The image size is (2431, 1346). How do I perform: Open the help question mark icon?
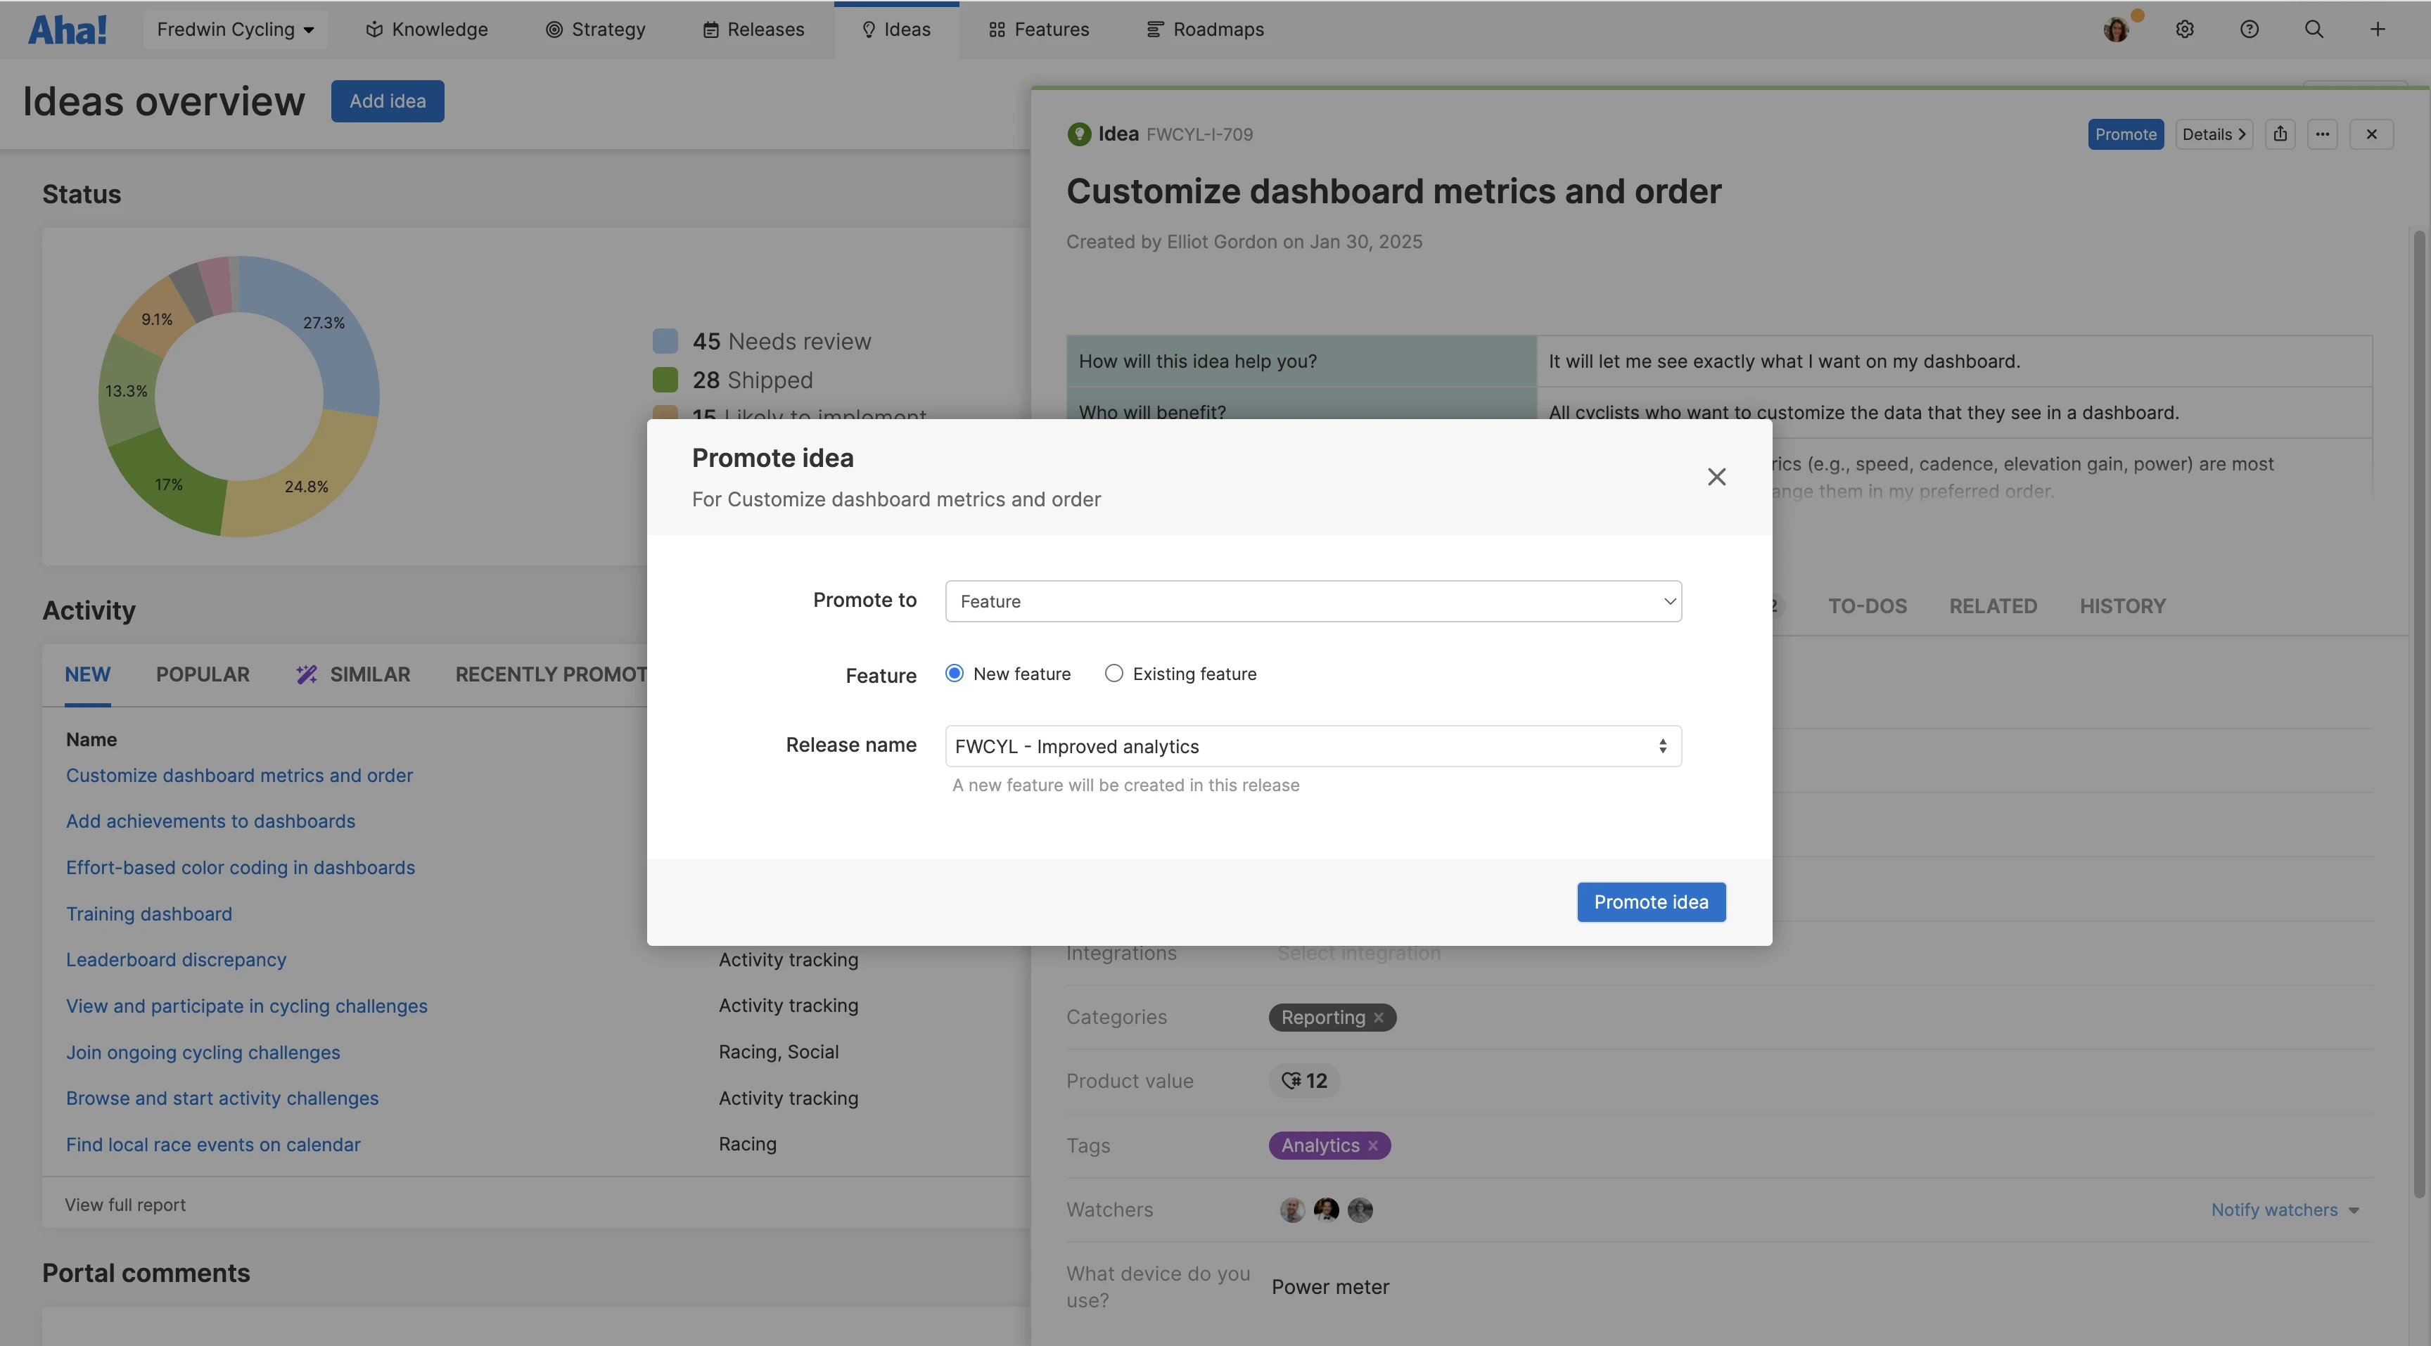coord(2249,30)
